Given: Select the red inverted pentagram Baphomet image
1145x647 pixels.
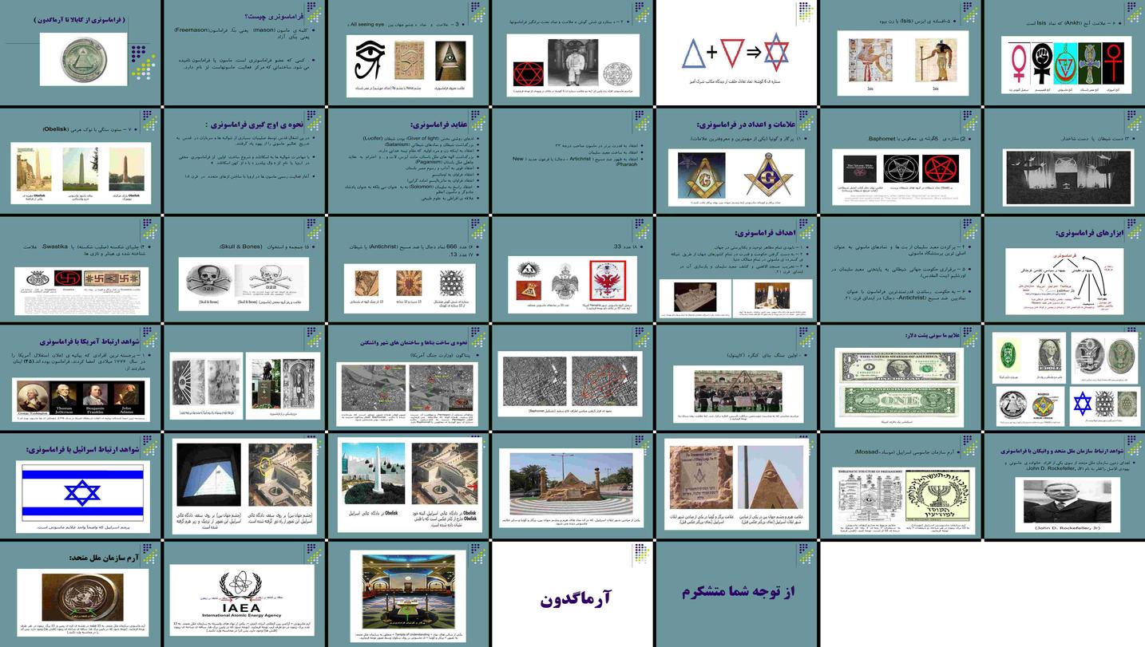Looking at the screenshot, I should (x=940, y=169).
